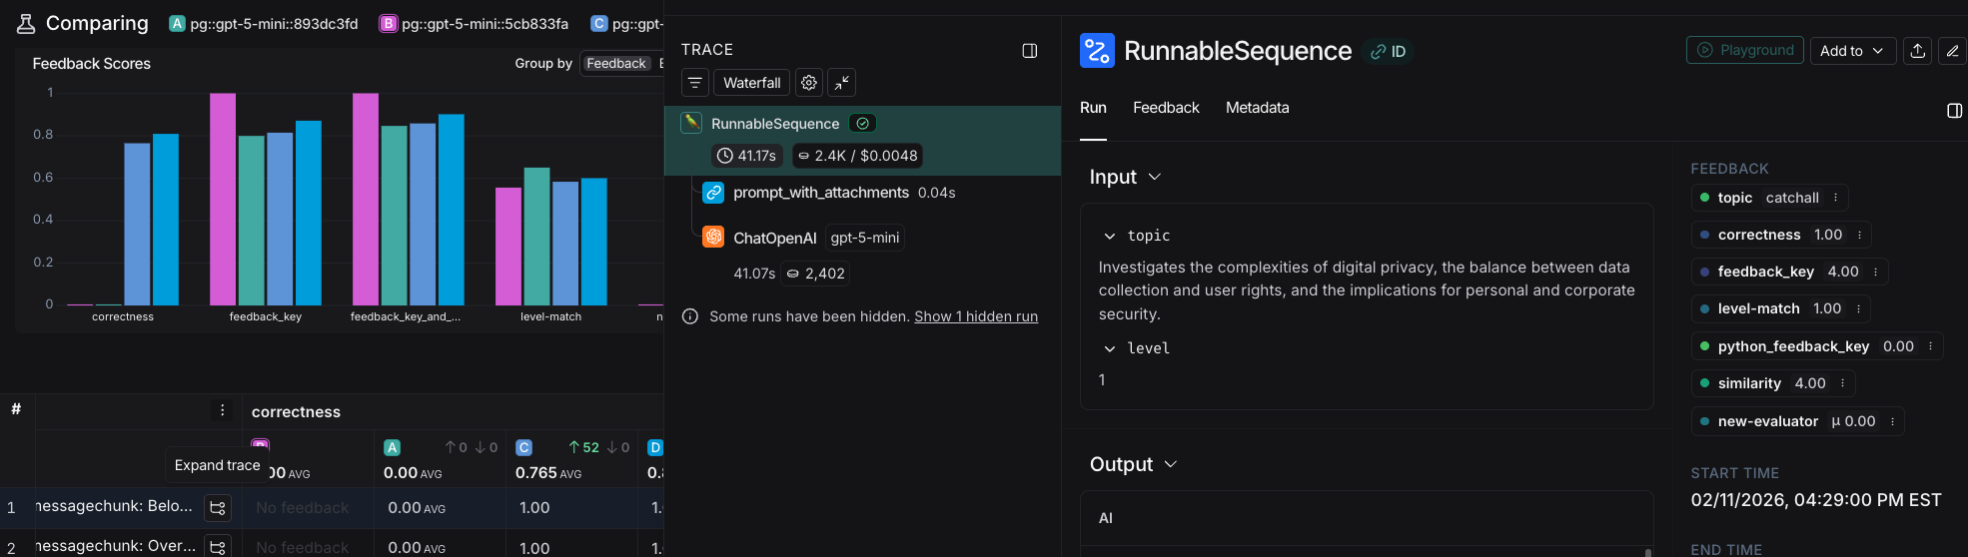Click the 2,402 tokens badge
The height and width of the screenshot is (557, 1968).
click(816, 274)
